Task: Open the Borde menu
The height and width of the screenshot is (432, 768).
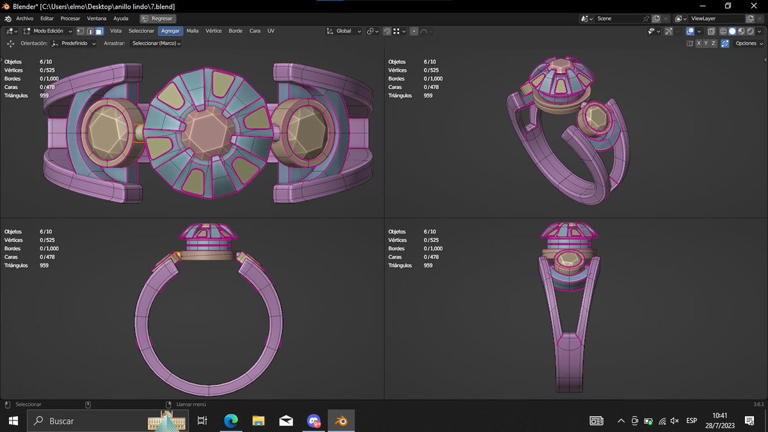Action: click(236, 31)
